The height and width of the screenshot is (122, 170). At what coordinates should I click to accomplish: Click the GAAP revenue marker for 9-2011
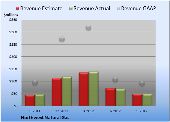tap(35, 83)
